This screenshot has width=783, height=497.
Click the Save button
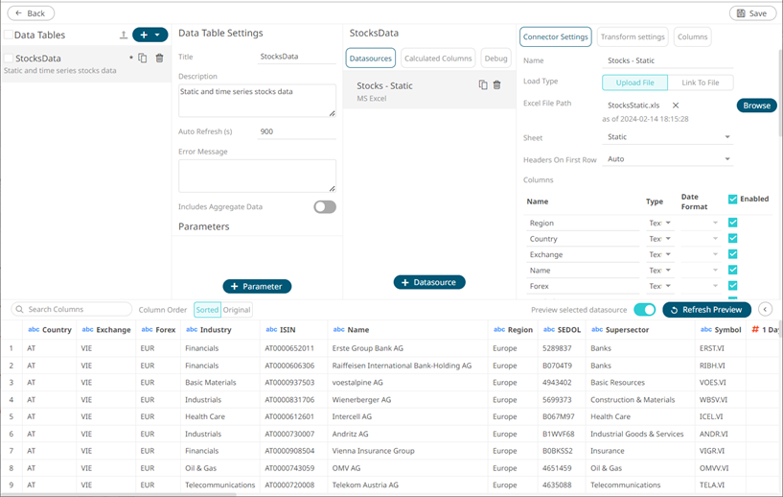[752, 13]
